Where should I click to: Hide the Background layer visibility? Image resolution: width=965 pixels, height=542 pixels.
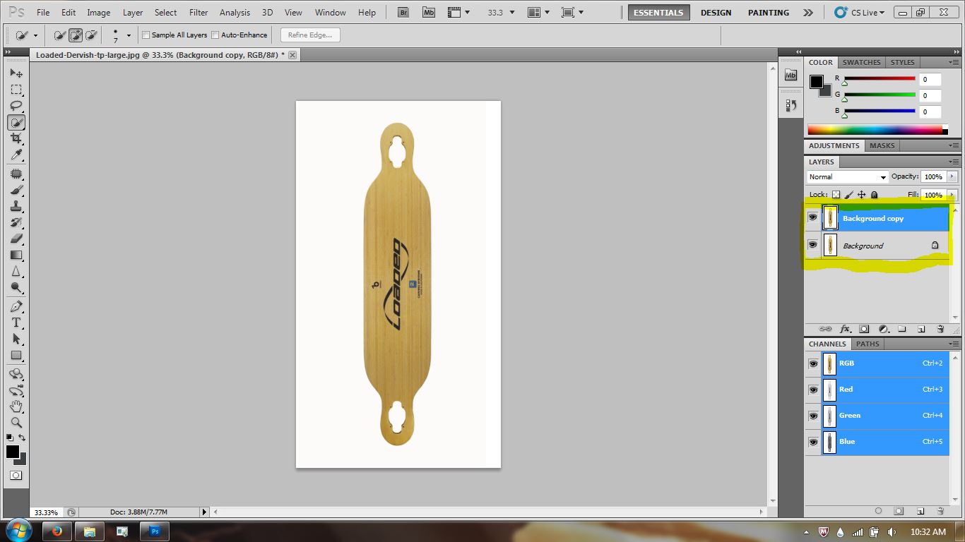(813, 245)
